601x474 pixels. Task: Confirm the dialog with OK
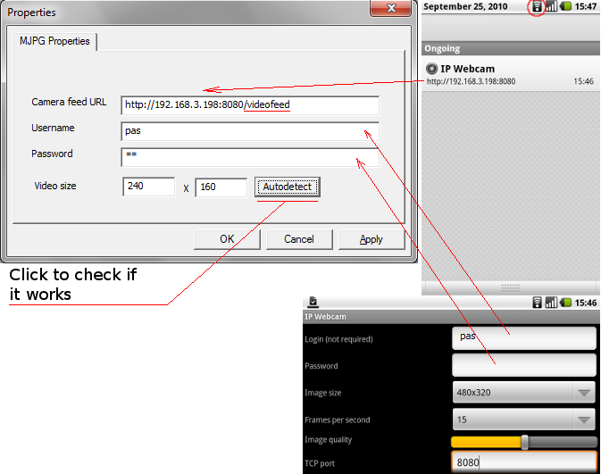coord(227,239)
